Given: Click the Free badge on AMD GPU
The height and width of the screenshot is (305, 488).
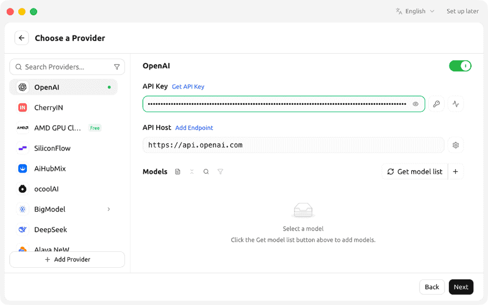Looking at the screenshot, I should click(x=95, y=128).
